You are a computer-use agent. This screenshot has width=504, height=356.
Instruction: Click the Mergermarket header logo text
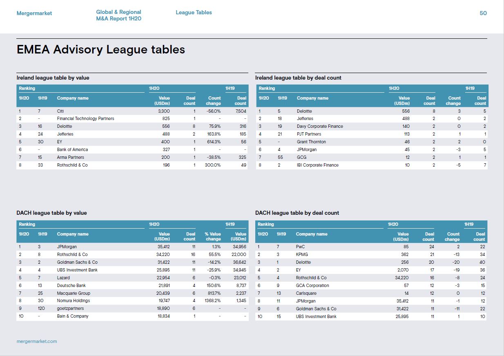[x=34, y=13]
